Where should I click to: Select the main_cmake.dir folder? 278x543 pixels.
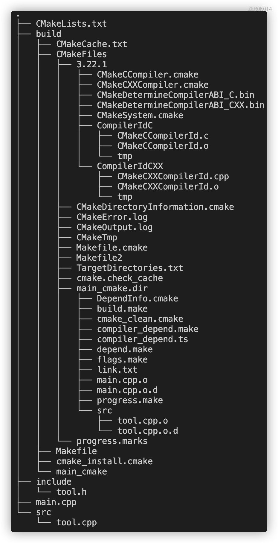[112, 288]
